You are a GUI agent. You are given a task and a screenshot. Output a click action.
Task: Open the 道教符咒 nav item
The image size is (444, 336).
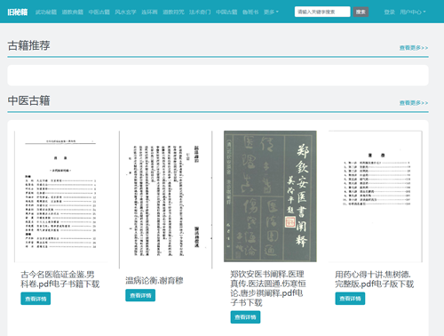click(173, 12)
